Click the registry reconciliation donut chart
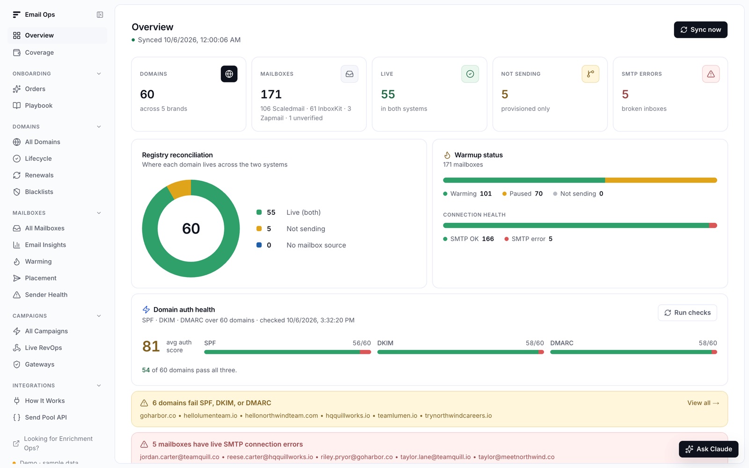This screenshot has width=749, height=468. (x=191, y=228)
